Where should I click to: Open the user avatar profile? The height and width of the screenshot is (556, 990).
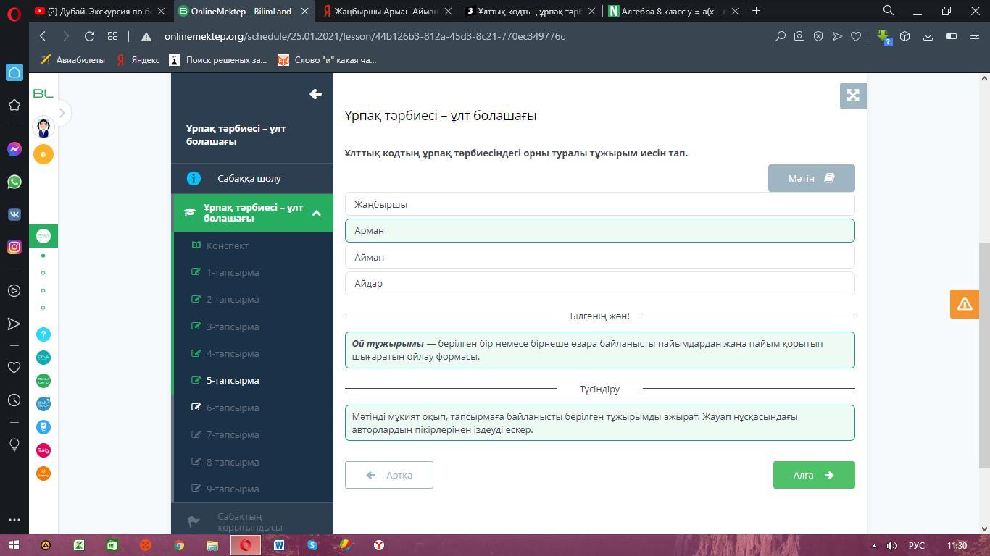(x=43, y=127)
